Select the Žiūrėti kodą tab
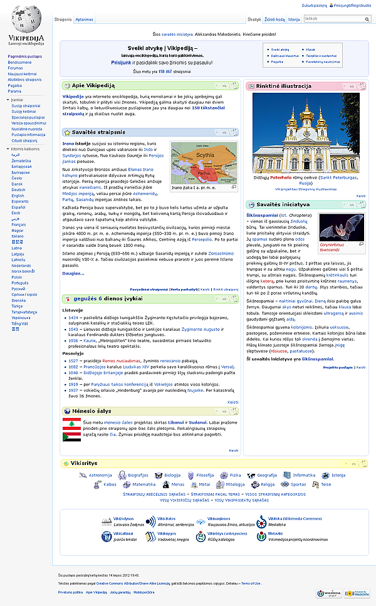The width and height of the screenshot is (376, 606). click(x=274, y=19)
